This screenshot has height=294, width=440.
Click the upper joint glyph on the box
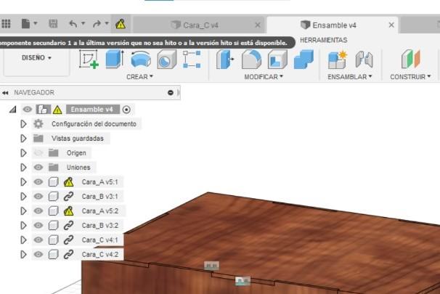(211, 266)
